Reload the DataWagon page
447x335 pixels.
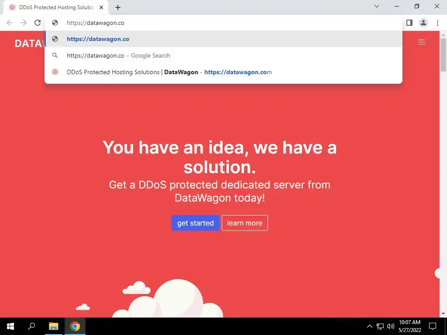(38, 23)
